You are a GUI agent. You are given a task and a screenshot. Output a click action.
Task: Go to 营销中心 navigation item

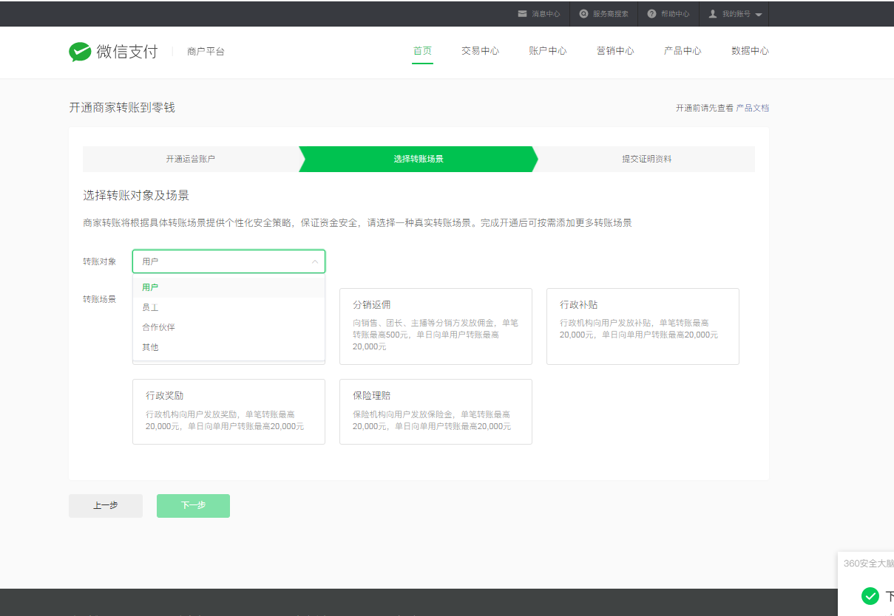(x=615, y=51)
